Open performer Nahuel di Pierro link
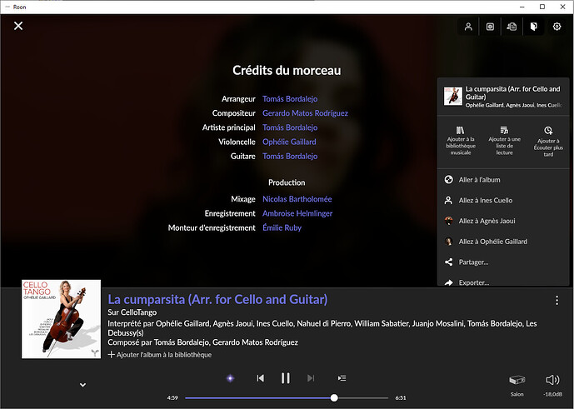 pyautogui.click(x=323, y=323)
